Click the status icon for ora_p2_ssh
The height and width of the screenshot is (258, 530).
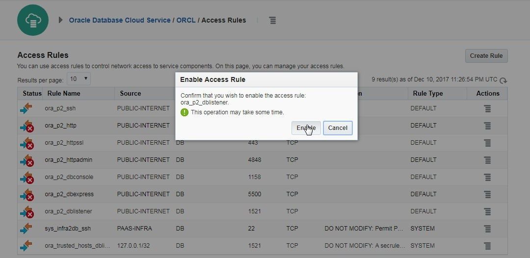point(26,108)
